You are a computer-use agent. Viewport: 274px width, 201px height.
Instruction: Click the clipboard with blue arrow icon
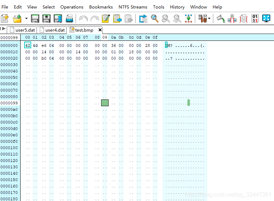[x=117, y=18]
